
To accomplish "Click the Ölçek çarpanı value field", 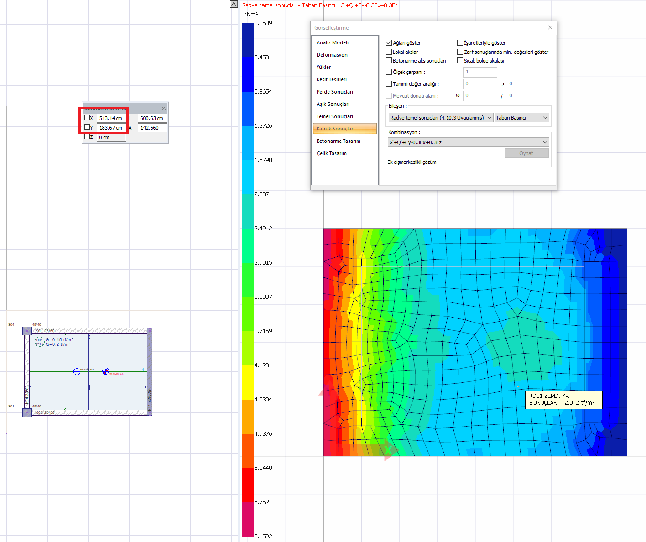I will pos(480,72).
